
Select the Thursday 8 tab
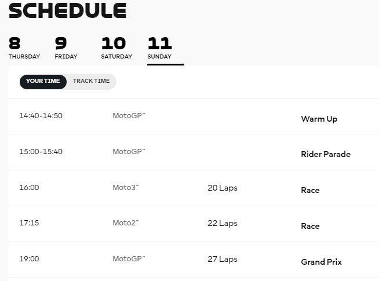pyautogui.click(x=24, y=48)
